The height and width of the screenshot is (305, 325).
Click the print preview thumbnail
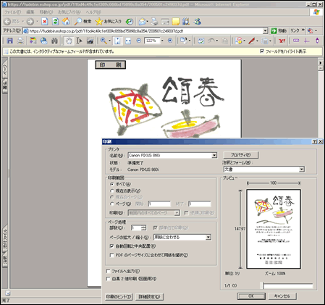(274, 229)
